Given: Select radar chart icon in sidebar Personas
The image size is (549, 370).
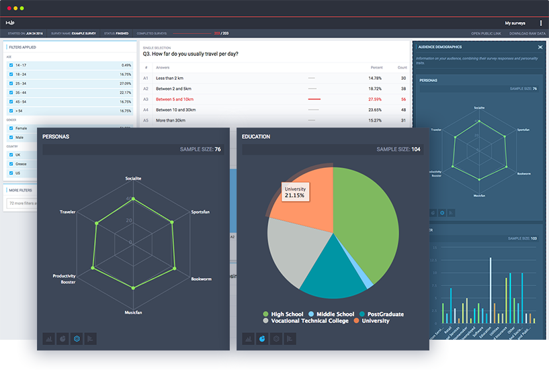Looking at the screenshot, I should click(442, 212).
